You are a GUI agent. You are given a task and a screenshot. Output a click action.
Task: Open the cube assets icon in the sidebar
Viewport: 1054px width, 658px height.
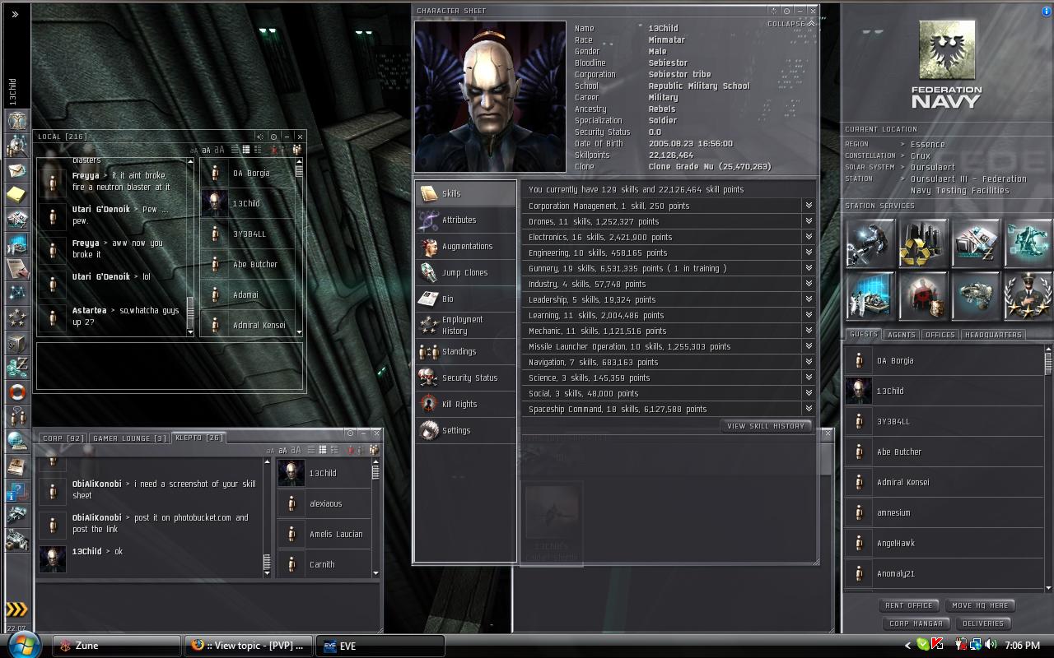point(16,344)
